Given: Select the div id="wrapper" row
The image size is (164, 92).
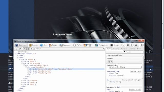Looking at the screenshot, I should [28, 60].
